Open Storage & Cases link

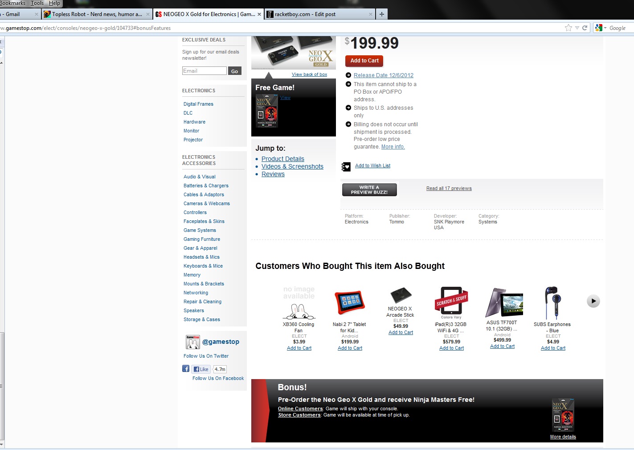202,319
